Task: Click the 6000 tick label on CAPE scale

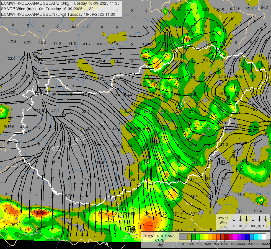Action: (x=266, y=244)
